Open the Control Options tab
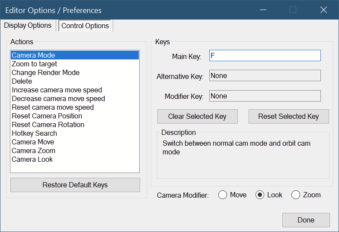Screen dimensions: 339x232 point(85,26)
